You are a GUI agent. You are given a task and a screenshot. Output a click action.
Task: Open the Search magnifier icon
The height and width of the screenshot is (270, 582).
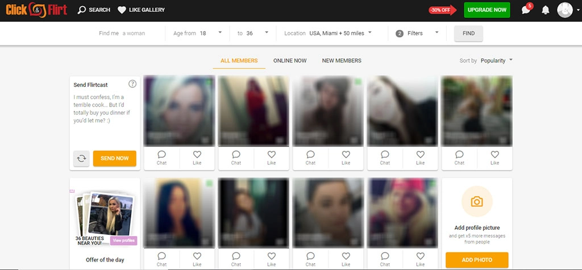(82, 10)
